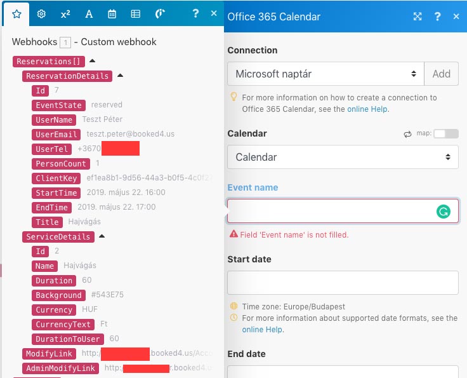Insert the reservation Id pill with value 7

point(40,91)
